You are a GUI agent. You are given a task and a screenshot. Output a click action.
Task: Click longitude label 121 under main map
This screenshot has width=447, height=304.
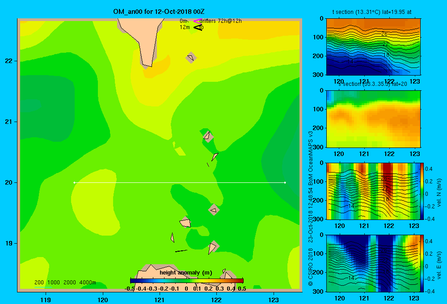[x=160, y=300]
